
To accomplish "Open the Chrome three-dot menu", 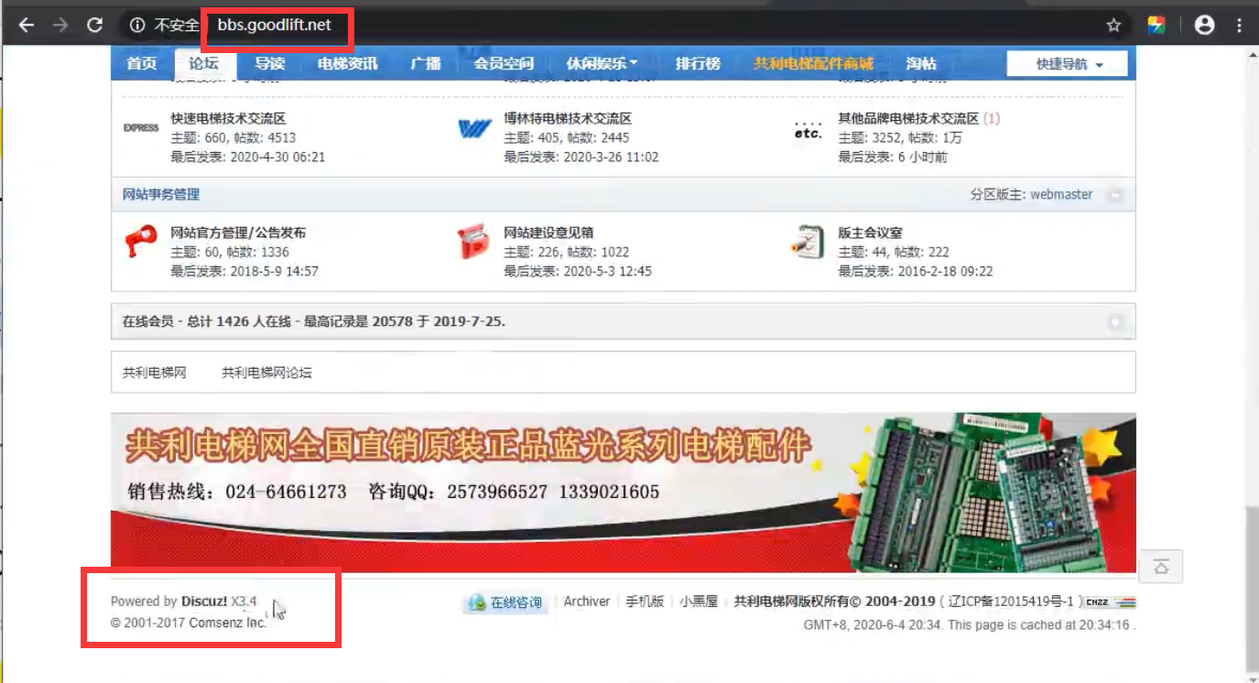I will point(1240,26).
